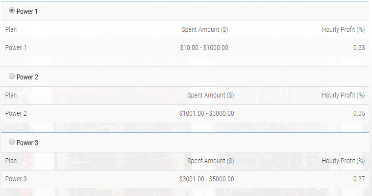Click the Power 3 plan name table cell
The image size is (372, 196).
click(16, 179)
